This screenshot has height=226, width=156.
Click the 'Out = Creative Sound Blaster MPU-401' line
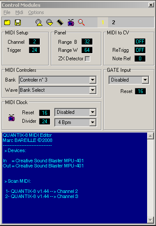[x=43, y=166]
